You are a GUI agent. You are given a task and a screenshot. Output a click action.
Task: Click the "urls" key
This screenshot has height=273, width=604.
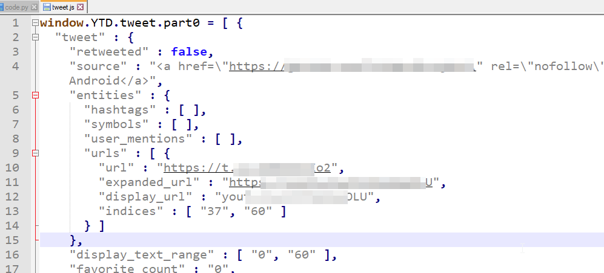coord(105,153)
